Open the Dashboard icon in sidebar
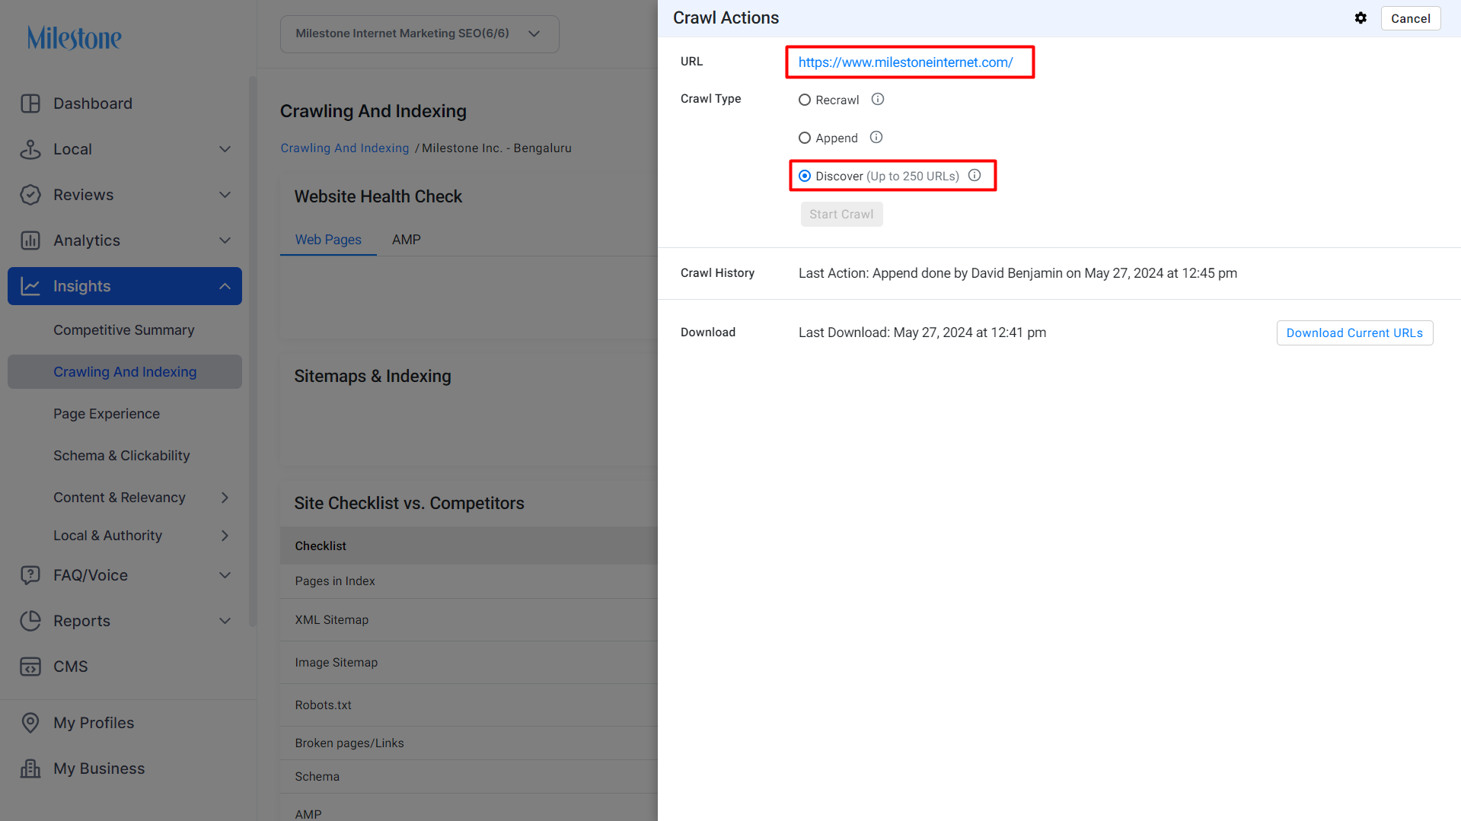This screenshot has height=821, width=1461. tap(30, 103)
